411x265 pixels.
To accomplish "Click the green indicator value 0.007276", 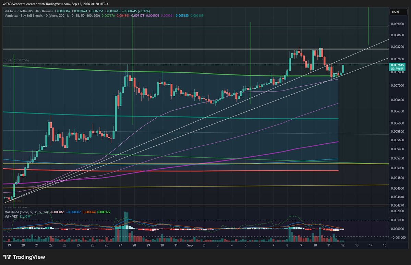I will coord(108,16).
